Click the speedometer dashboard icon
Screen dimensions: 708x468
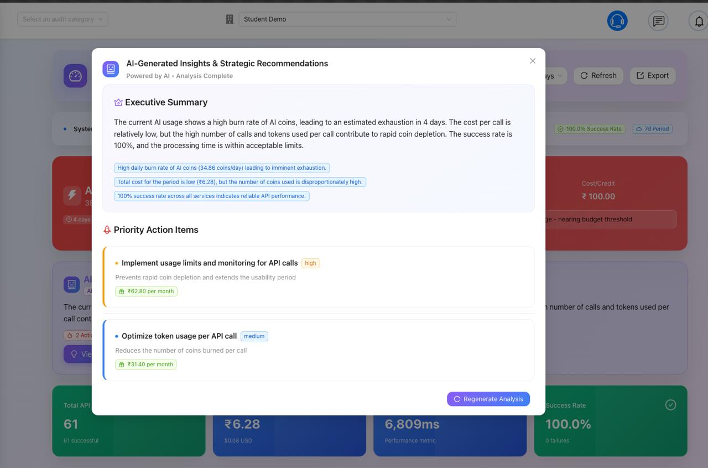[75, 76]
